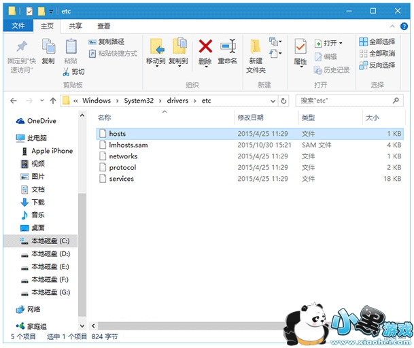The height and width of the screenshot is (348, 414).
Task: Open the New item dropdown icon
Action: pyautogui.click(x=275, y=41)
